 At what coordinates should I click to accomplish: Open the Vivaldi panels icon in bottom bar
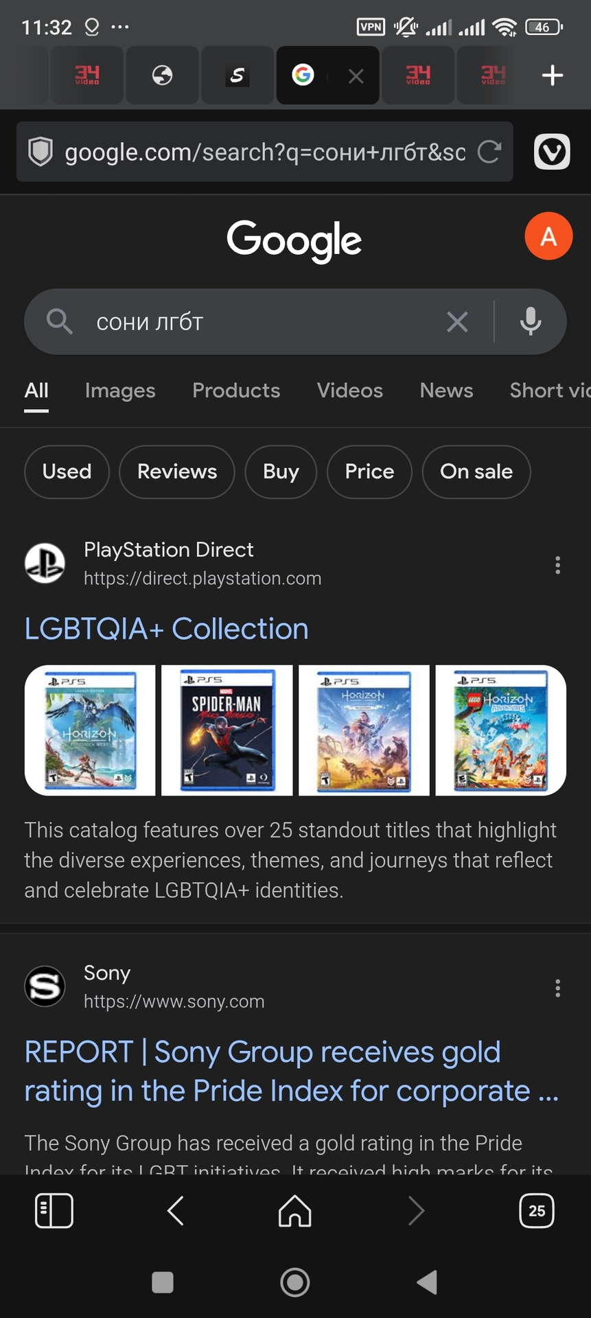click(x=54, y=1210)
